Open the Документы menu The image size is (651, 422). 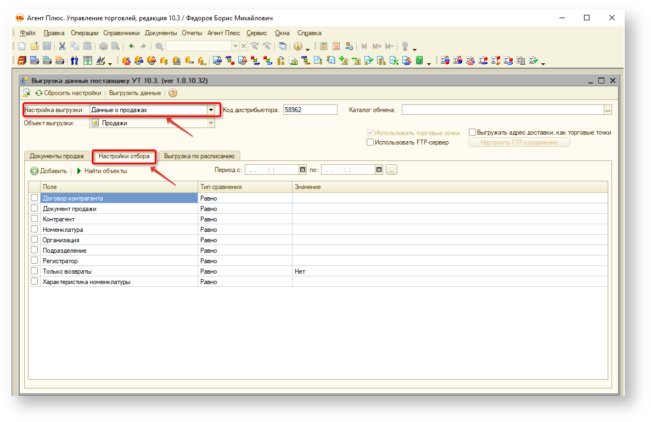pyautogui.click(x=161, y=33)
